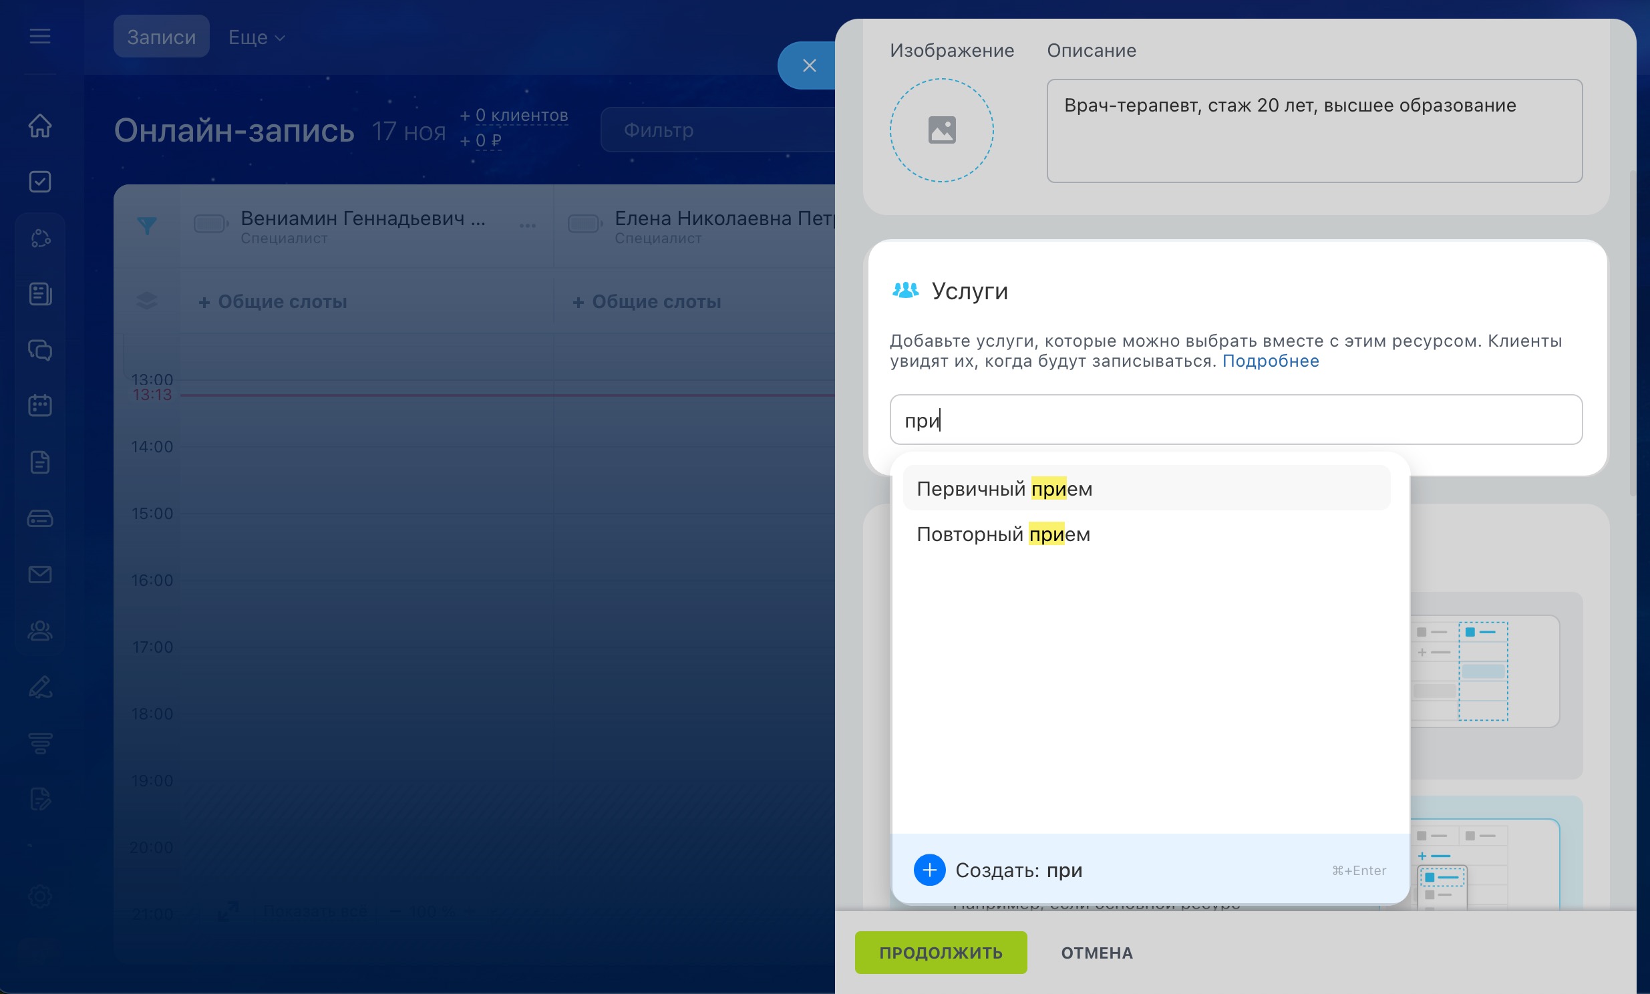Select Повторный прием from suggestions
The image size is (1650, 994).
point(1003,534)
